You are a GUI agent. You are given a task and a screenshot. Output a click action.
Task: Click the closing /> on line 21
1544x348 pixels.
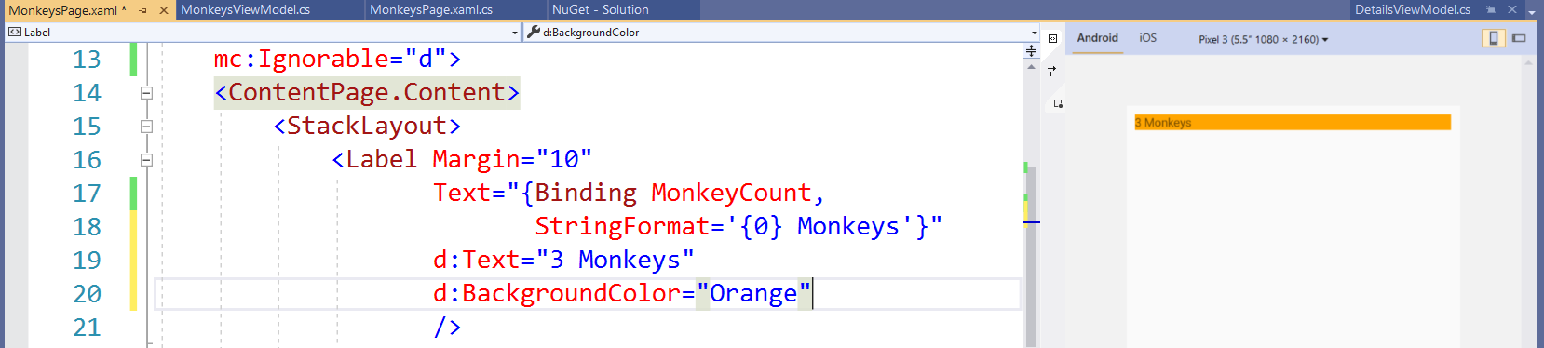[x=447, y=328]
